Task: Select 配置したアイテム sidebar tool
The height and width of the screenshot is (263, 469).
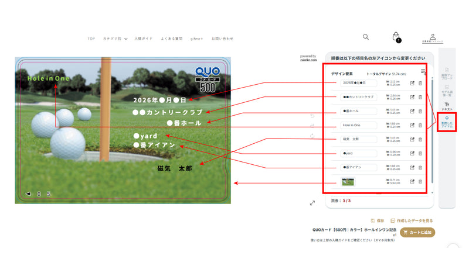Action: [x=447, y=122]
